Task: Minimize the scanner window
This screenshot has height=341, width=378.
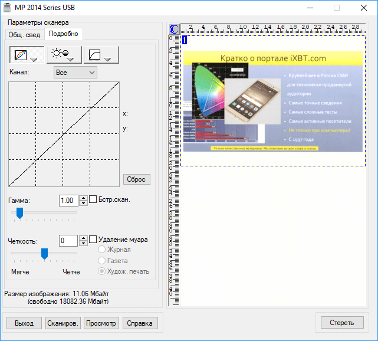Action: (310, 8)
